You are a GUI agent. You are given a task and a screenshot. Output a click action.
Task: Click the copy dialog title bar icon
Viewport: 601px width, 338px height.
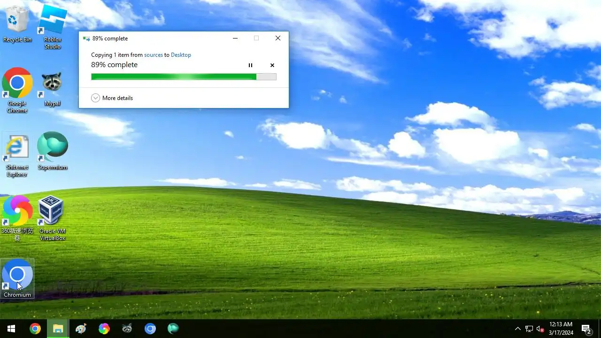(x=86, y=38)
